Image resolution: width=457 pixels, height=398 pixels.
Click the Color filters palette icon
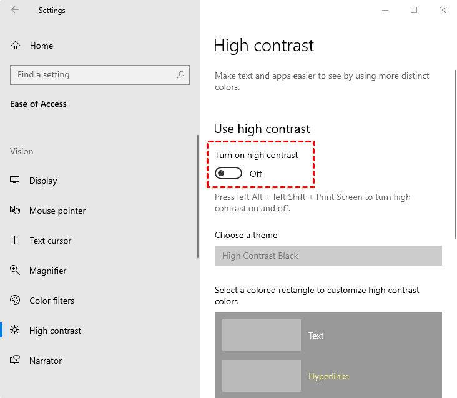(x=16, y=301)
